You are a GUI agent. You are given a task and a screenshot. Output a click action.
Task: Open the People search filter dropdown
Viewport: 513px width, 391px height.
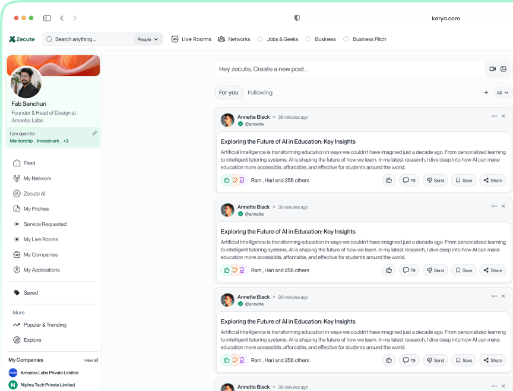point(148,39)
